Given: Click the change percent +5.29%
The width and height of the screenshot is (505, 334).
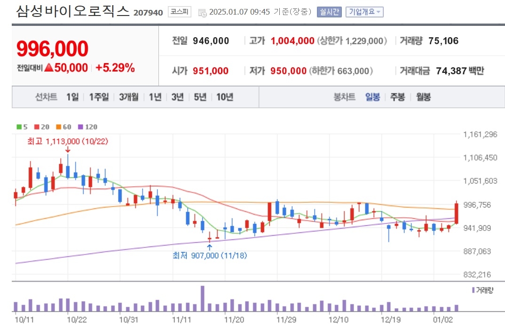Looking at the screenshot, I should 115,68.
